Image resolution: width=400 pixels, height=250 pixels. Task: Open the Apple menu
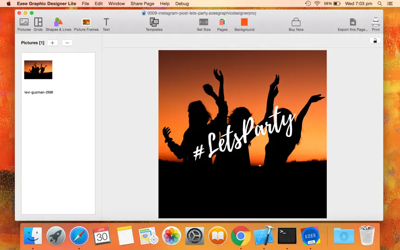click(9, 4)
